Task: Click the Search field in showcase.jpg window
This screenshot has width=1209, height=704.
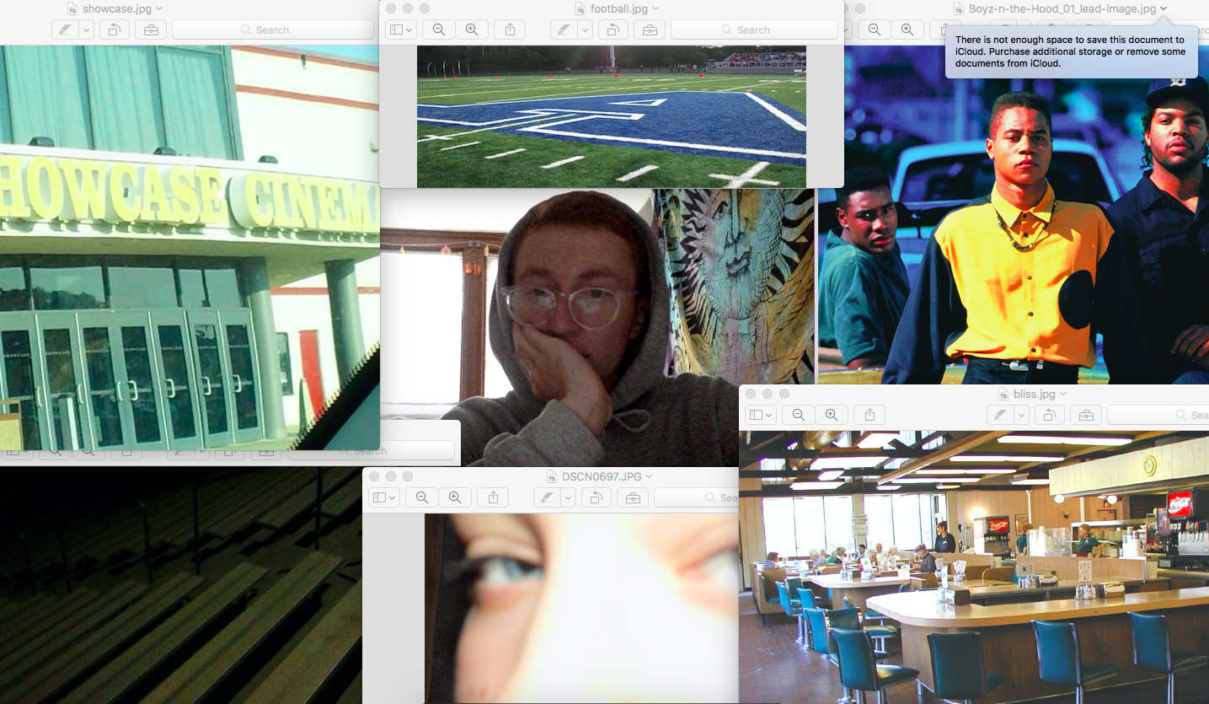Action: (273, 30)
